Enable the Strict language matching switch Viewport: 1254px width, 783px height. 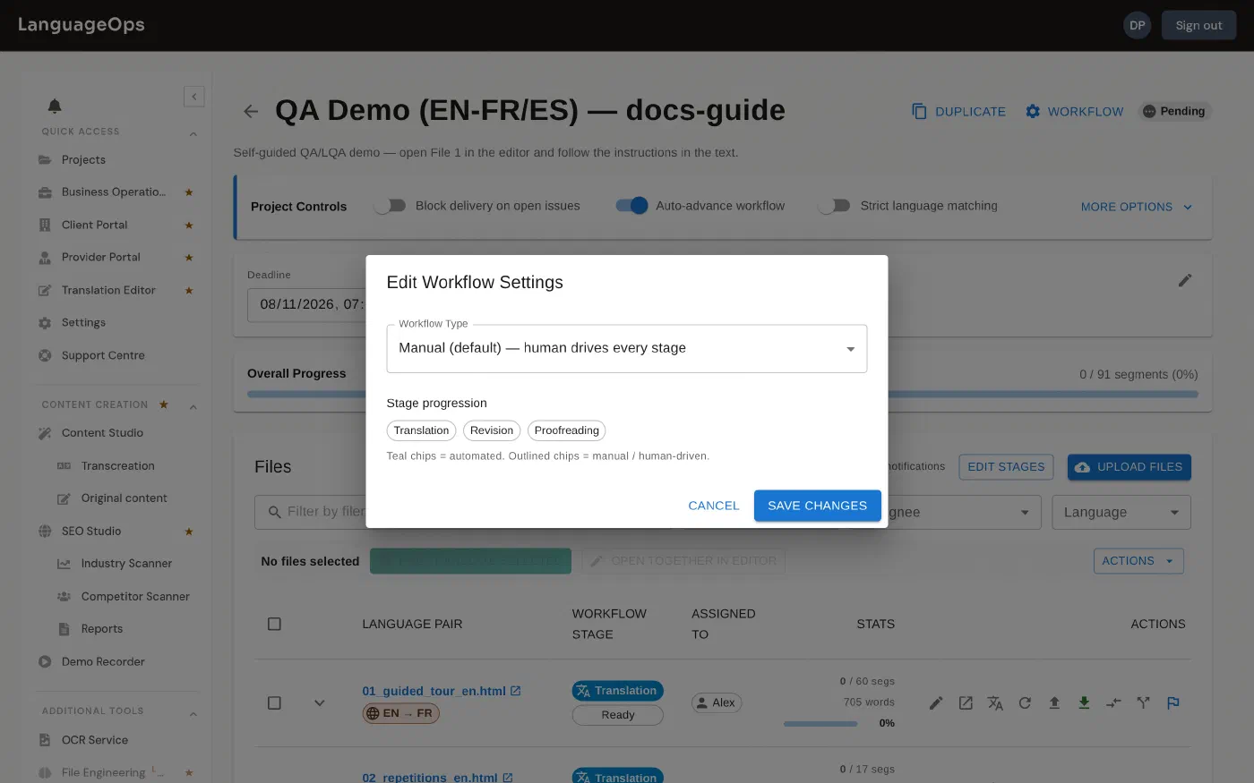(x=834, y=206)
